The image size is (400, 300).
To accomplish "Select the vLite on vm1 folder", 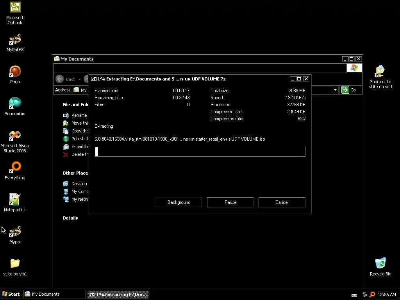I will tap(15, 267).
